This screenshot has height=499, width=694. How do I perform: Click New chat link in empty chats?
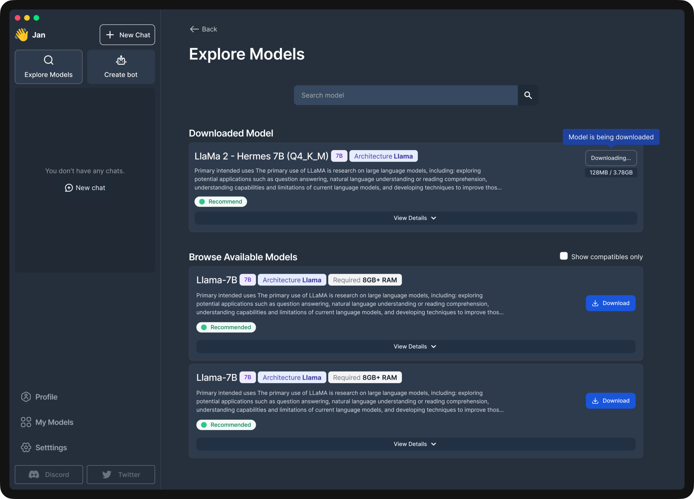[x=85, y=188]
